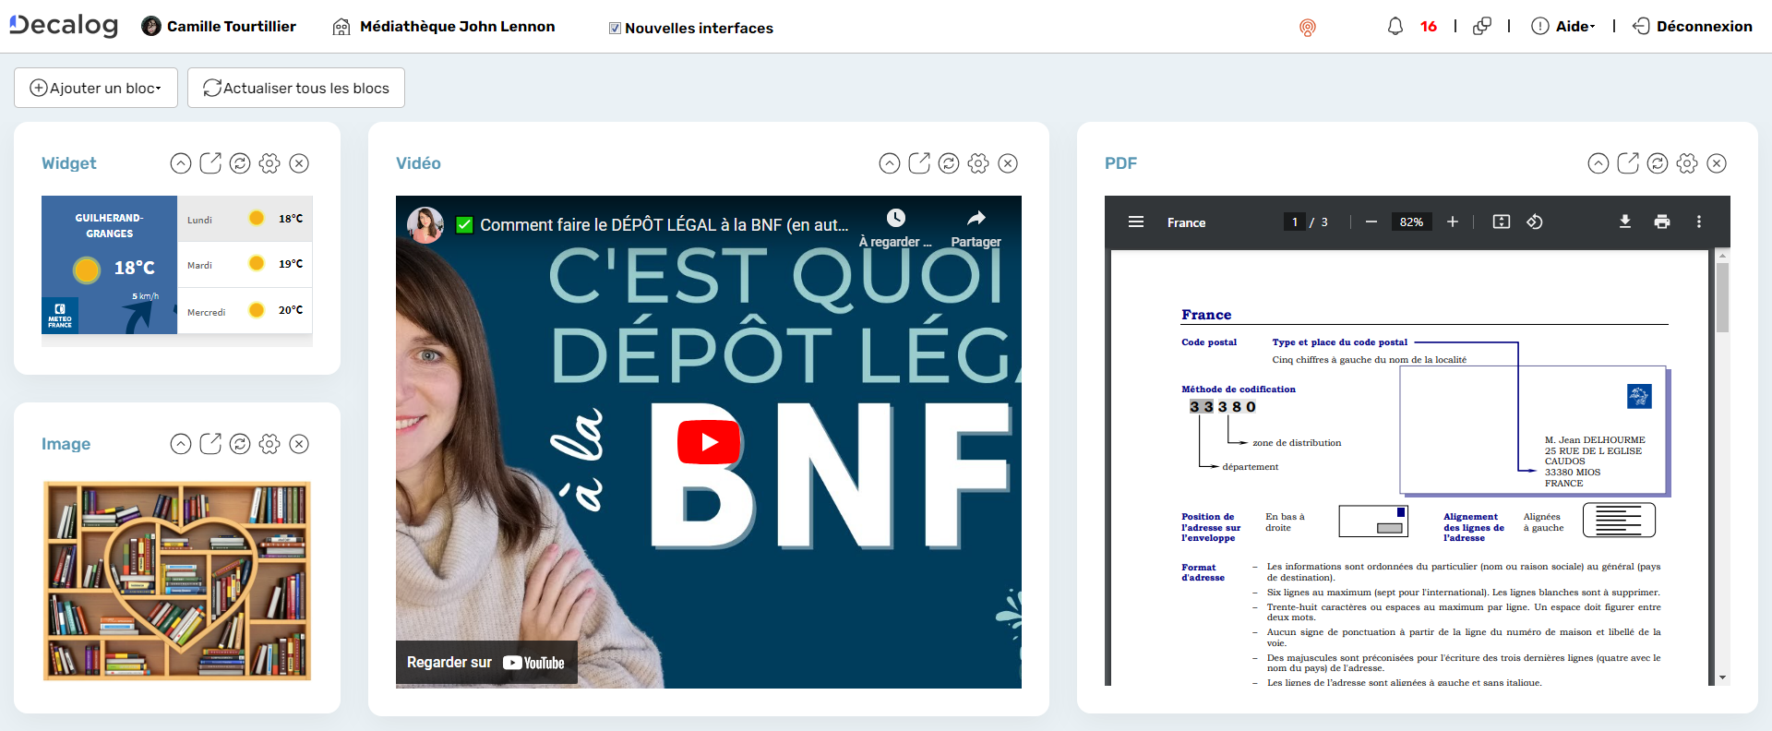Open the Aide dropdown menu

click(x=1563, y=27)
